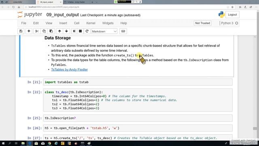Click the h5 = tb.open_file code cell
Viewport: 259px width, 146px height.
pyautogui.click(x=138, y=128)
